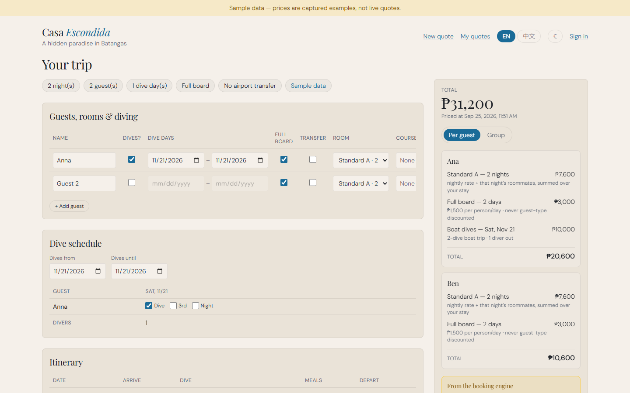
Task: Enable diving for Guest 2
Action: [132, 183]
